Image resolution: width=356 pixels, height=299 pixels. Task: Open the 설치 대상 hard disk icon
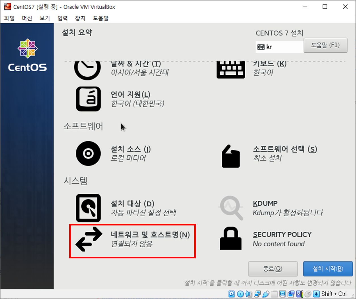pos(88,208)
